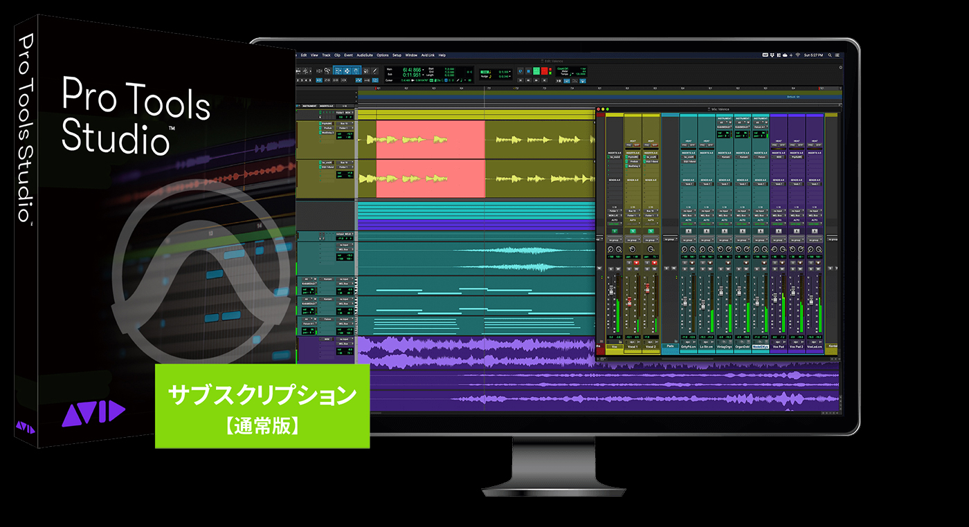Open the Window menu
The width and height of the screenshot is (969, 527).
[x=411, y=55]
